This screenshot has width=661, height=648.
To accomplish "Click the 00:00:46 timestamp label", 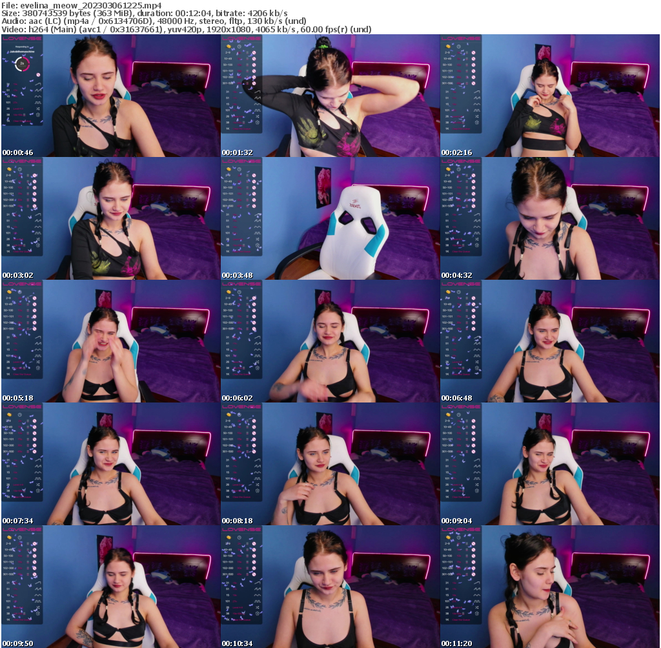I will (17, 152).
